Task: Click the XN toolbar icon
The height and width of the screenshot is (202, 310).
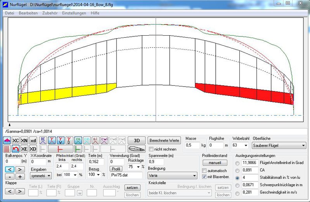Action: [x=24, y=140]
